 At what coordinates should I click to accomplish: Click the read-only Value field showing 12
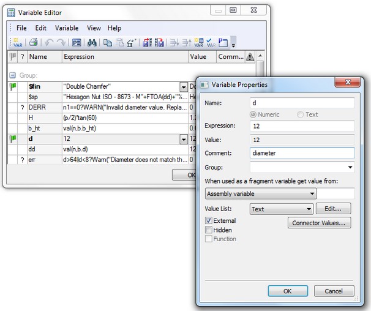coord(302,140)
